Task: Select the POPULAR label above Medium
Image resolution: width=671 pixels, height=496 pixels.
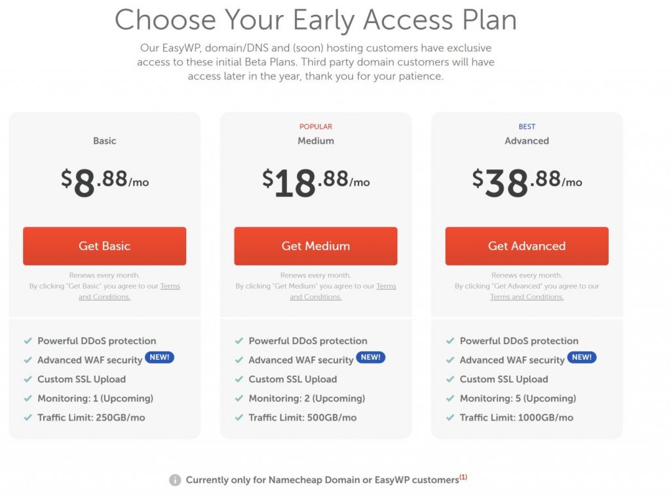Action: [316, 126]
